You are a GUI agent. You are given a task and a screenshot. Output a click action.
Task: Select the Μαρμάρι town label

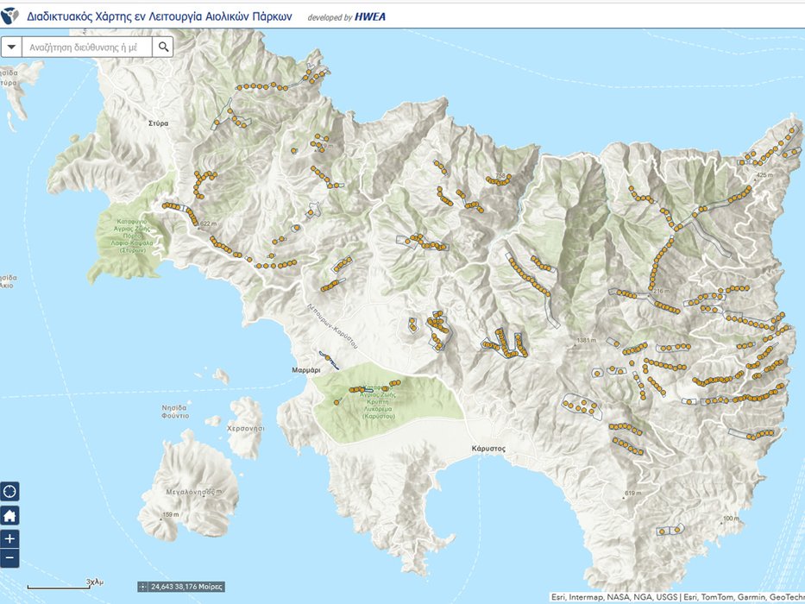point(305,369)
